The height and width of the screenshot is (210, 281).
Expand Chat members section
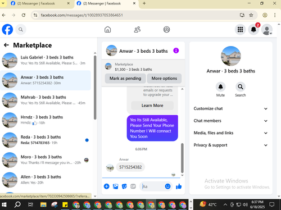[230, 121]
